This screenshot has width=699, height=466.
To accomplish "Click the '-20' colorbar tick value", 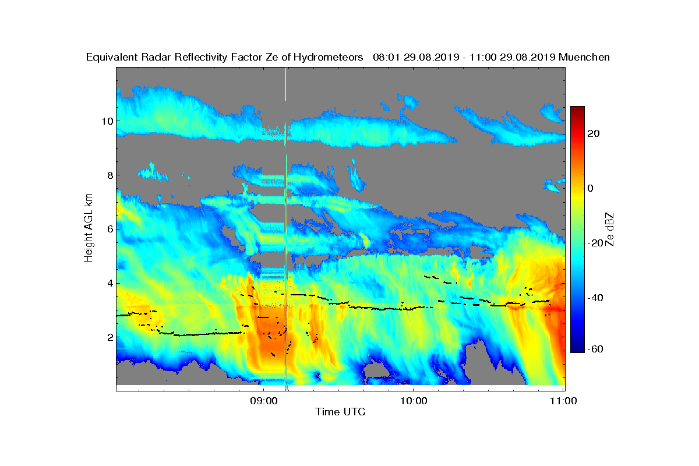I will (x=594, y=243).
